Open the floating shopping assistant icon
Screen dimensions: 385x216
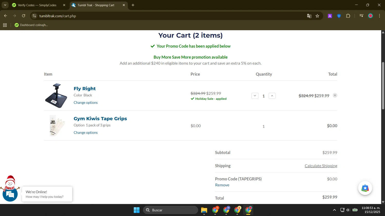tap(365, 188)
